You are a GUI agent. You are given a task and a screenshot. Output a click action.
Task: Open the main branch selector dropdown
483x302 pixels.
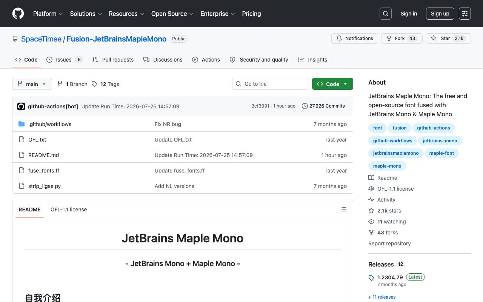click(x=32, y=84)
